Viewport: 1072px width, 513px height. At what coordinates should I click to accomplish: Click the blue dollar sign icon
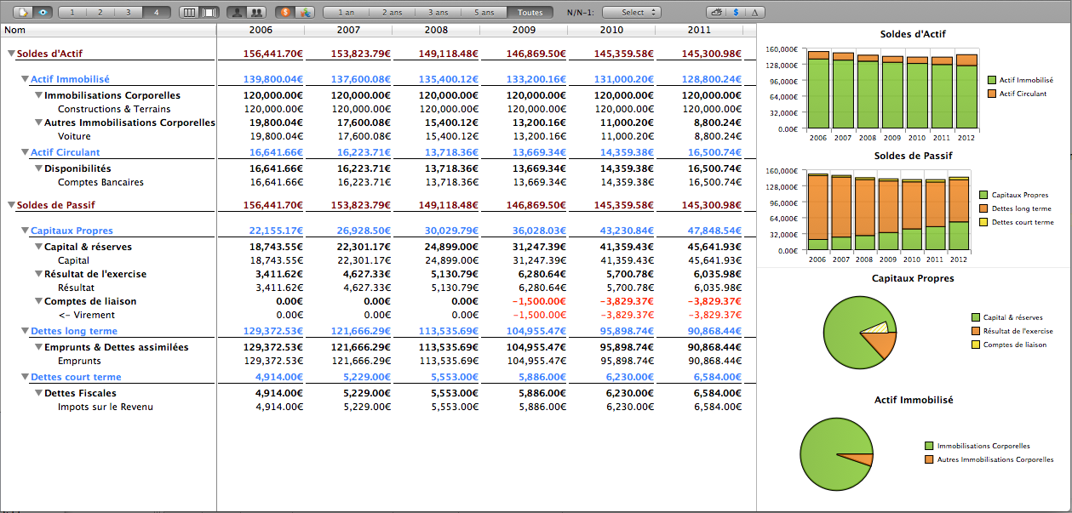tap(736, 13)
